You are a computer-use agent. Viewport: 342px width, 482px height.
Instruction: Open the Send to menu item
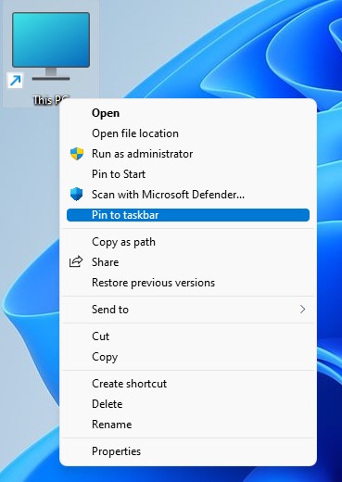188,310
